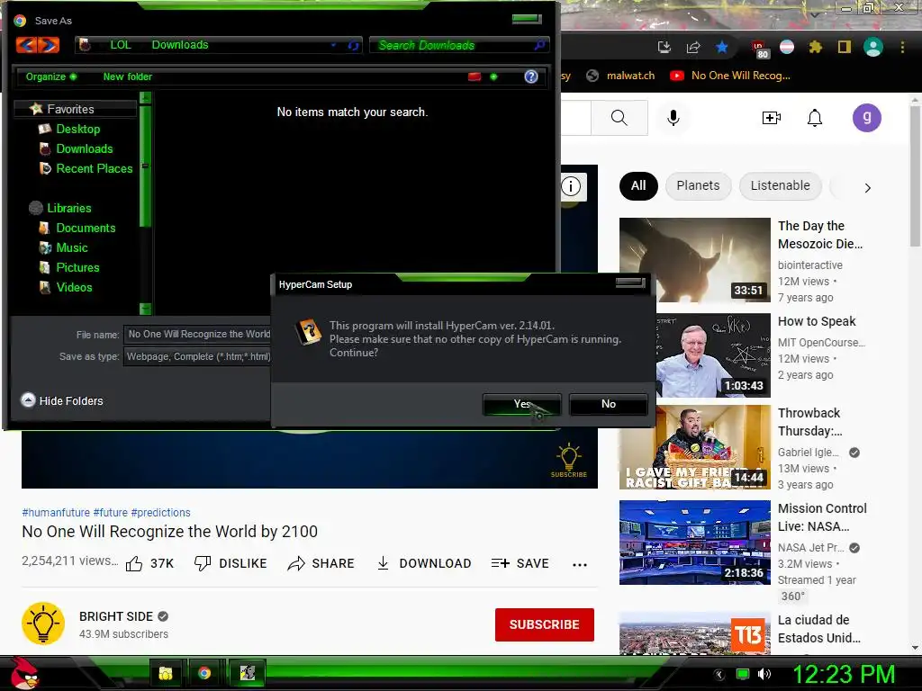The height and width of the screenshot is (691, 922).
Task: Select Downloads in Favorites
Action: [x=84, y=149]
